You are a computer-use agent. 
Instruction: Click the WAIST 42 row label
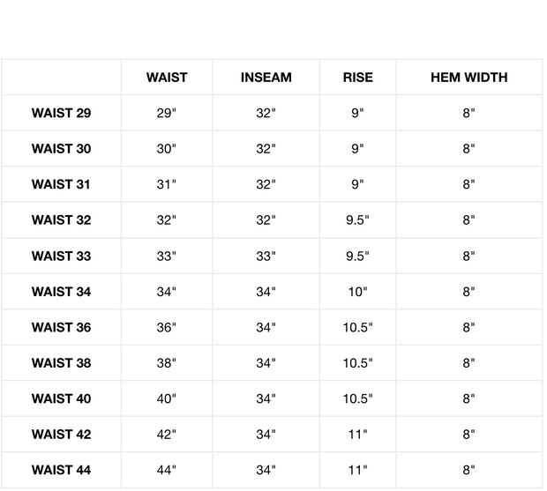point(61,435)
